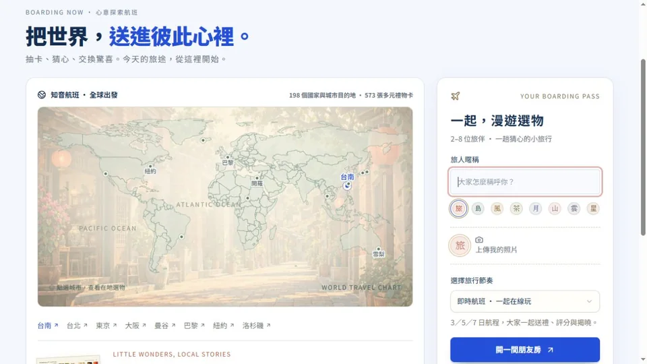
Task: Click the "一起，漫遊選物" title
Action: [497, 121]
